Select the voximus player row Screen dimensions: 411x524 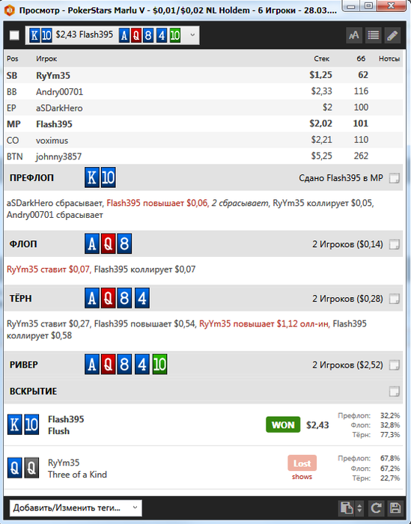click(x=203, y=140)
